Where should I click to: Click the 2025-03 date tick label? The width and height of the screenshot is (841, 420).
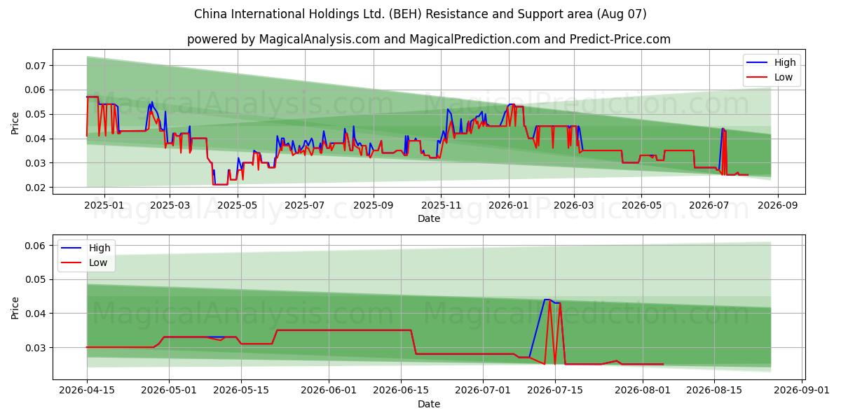click(x=170, y=205)
